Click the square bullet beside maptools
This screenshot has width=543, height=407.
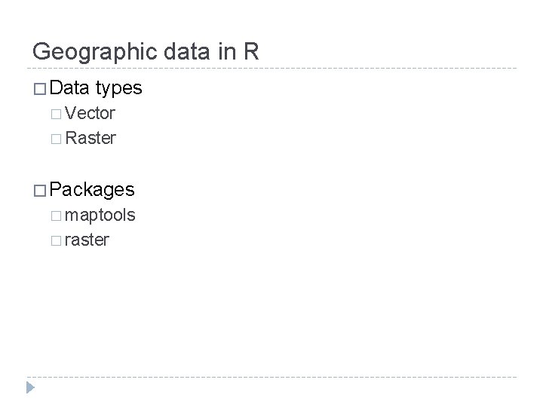click(x=57, y=216)
